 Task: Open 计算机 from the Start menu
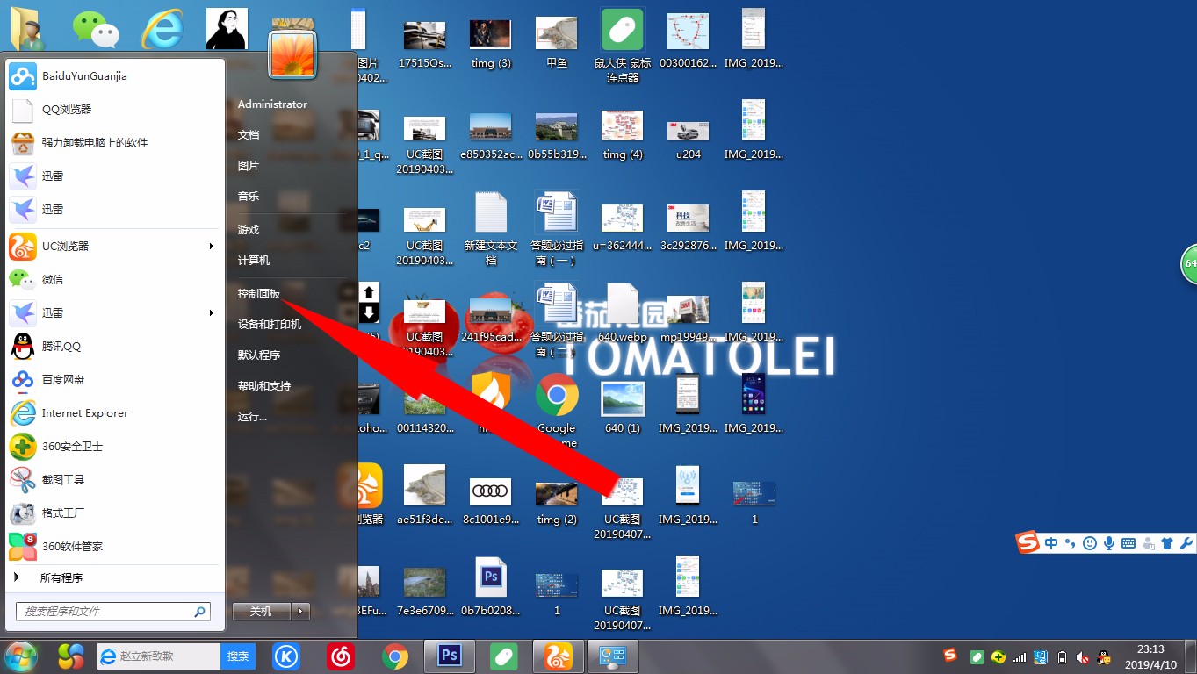pos(254,260)
